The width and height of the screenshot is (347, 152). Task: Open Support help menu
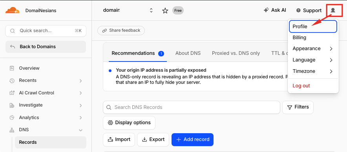(309, 11)
